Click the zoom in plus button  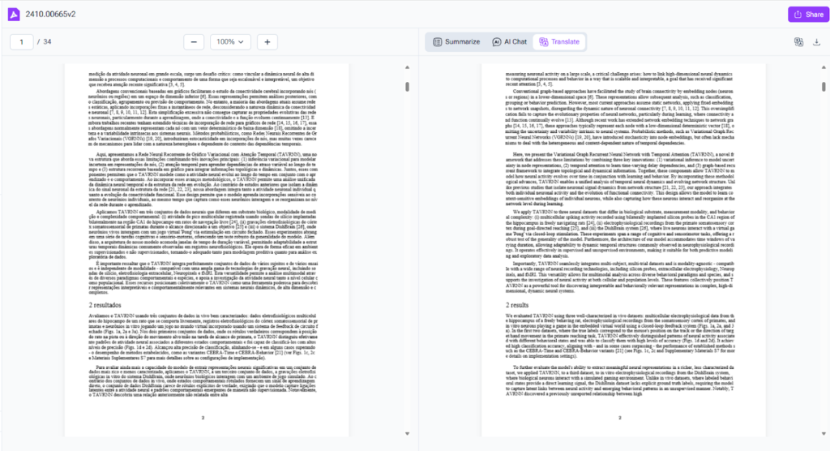tap(267, 41)
